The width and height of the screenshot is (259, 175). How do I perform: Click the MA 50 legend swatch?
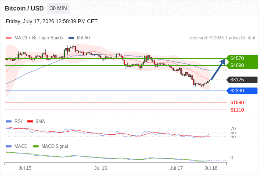pyautogui.click(x=71, y=38)
